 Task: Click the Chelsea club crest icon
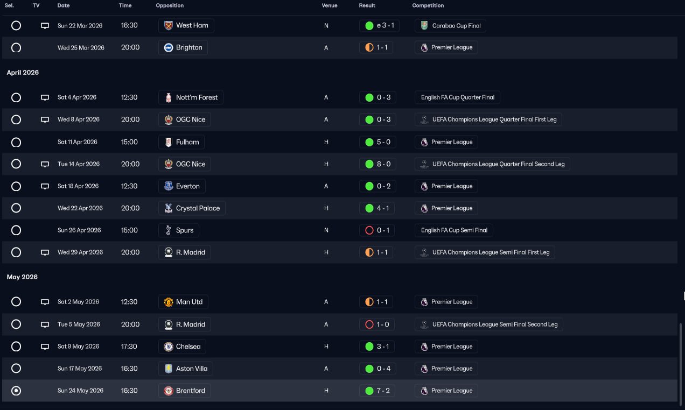[169, 347]
